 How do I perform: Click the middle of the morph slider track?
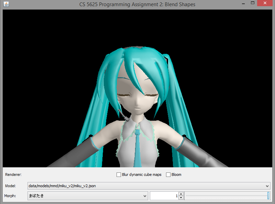(227, 196)
